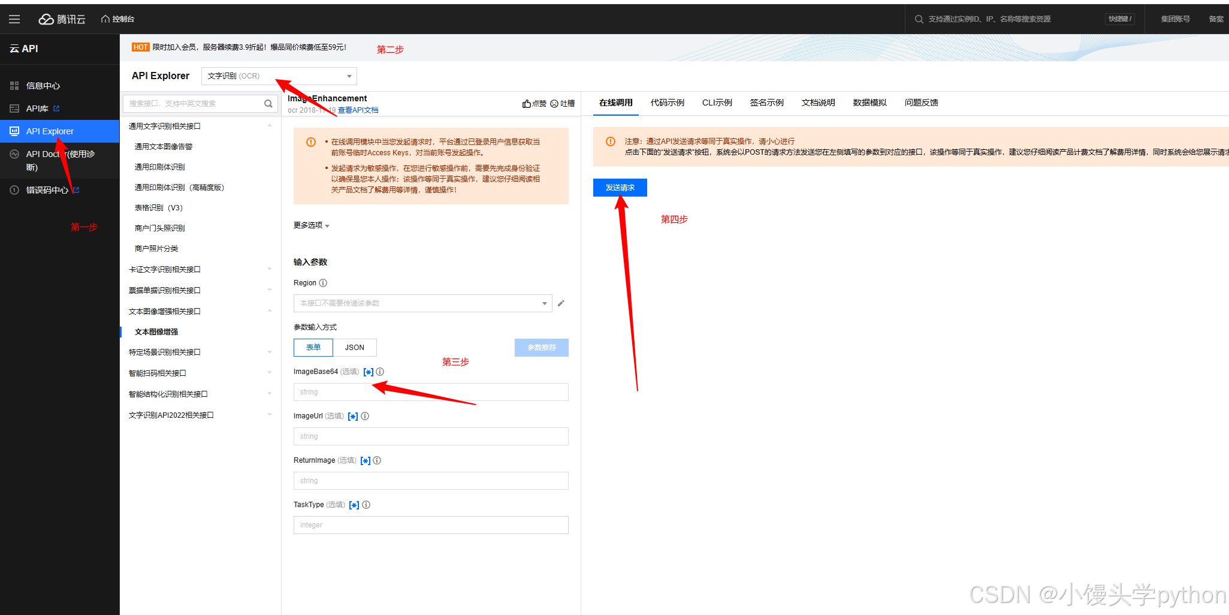
Task: Switch to the 问题反馈 tab
Action: click(x=922, y=103)
